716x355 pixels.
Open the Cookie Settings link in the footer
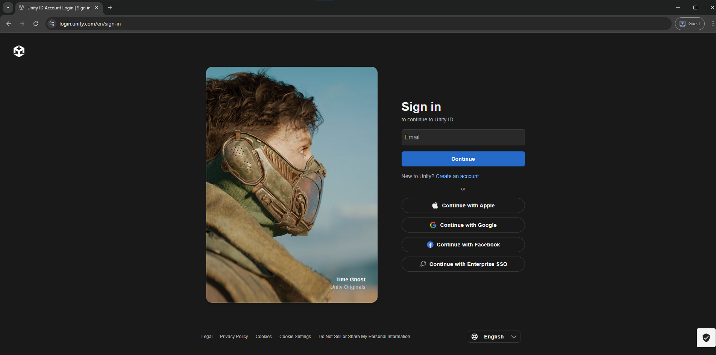295,336
